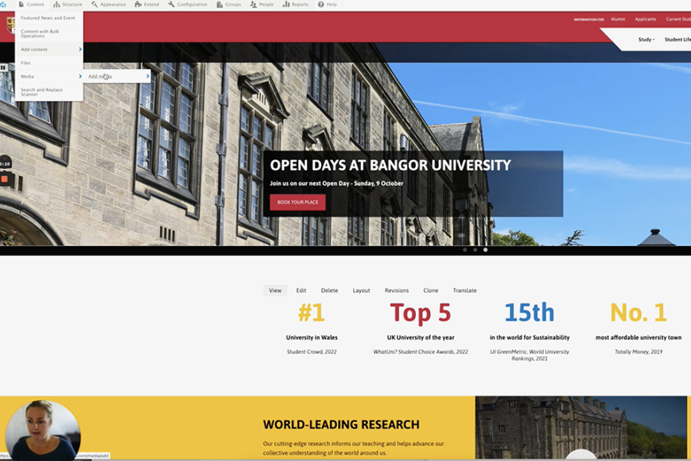The height and width of the screenshot is (461, 691).
Task: Click 'in the world for Sustainability' caption
Action: point(529,337)
